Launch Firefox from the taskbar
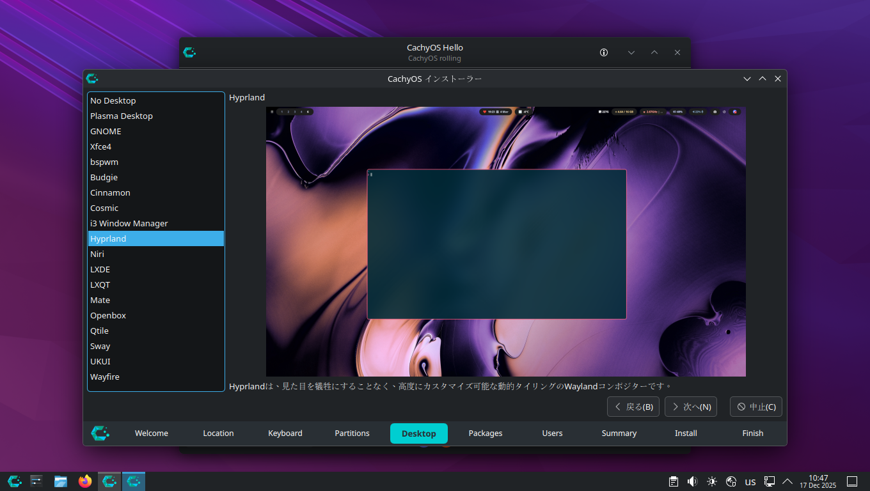 (85, 481)
